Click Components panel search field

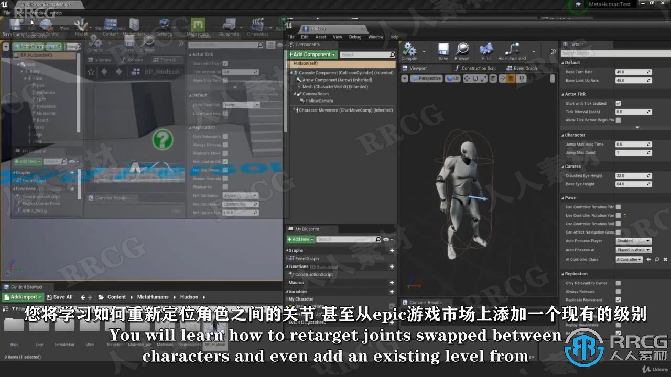367,54
